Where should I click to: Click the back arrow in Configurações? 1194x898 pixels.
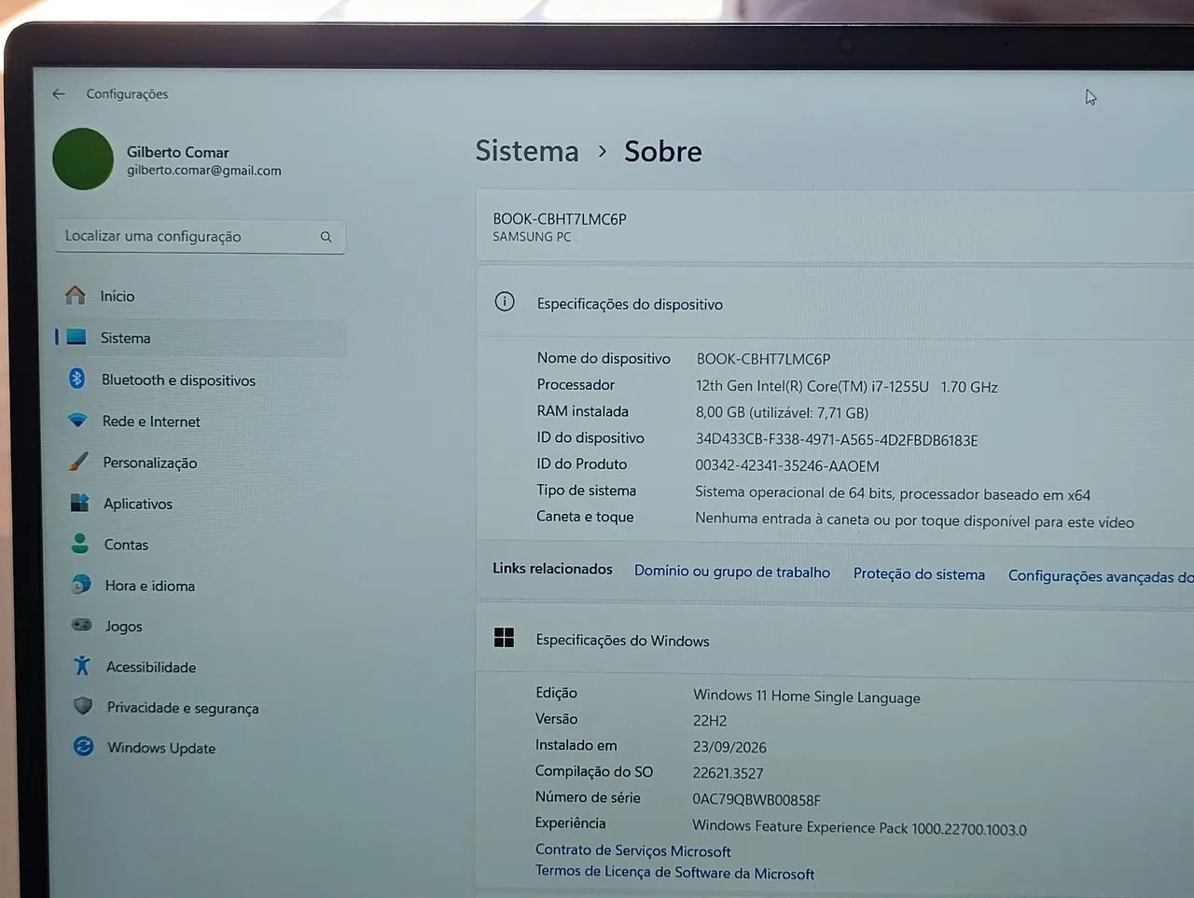(59, 94)
